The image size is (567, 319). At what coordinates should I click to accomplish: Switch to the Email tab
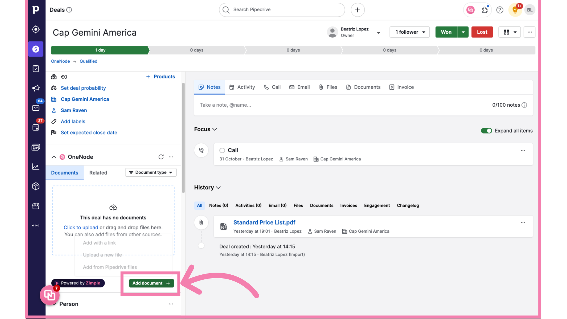(x=300, y=87)
